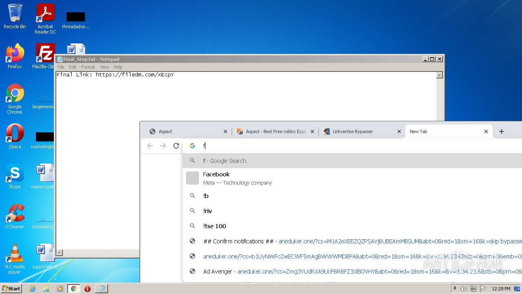The width and height of the screenshot is (522, 294).
Task: Select the 'ftse 100' search suggestion
Action: tap(352, 226)
